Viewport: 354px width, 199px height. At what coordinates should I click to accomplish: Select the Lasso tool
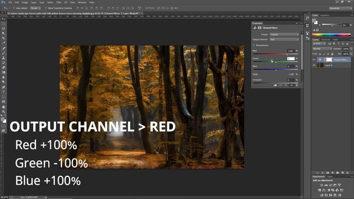[3, 29]
